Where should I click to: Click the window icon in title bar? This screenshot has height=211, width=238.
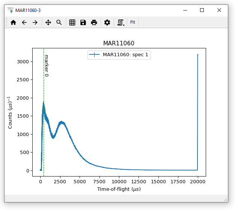click(11, 10)
